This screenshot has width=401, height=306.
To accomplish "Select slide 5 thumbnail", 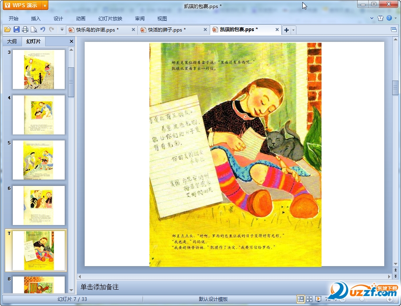I will tap(39, 160).
